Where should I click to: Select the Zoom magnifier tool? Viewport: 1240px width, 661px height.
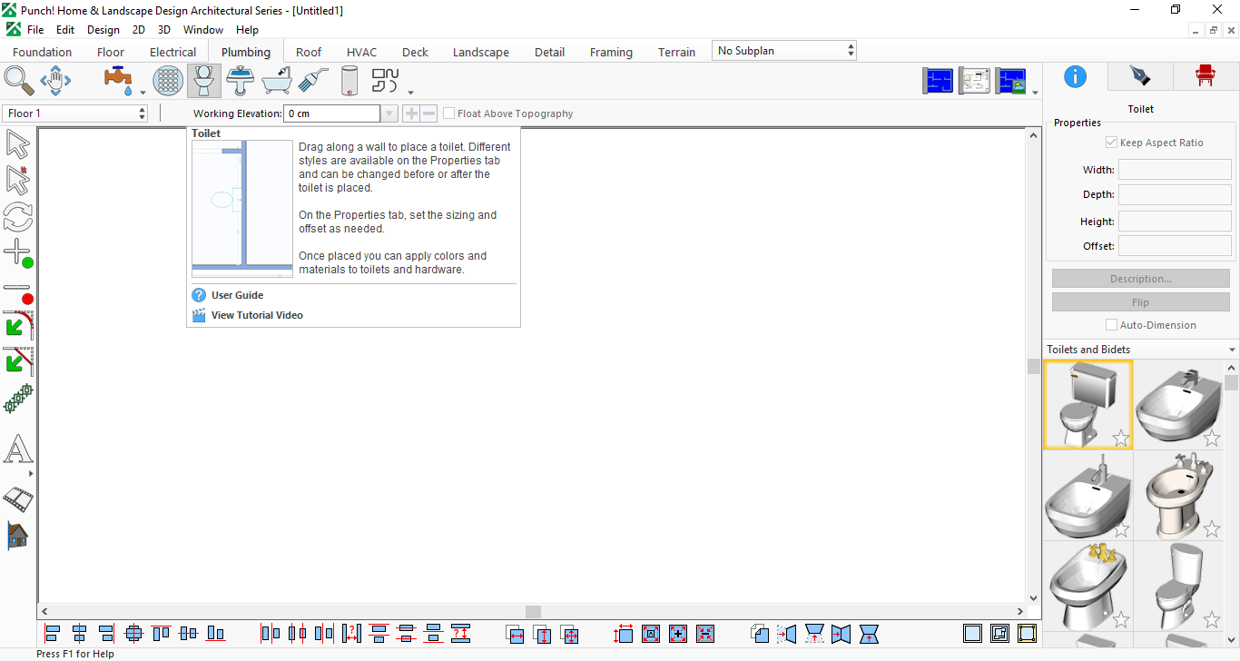click(19, 80)
